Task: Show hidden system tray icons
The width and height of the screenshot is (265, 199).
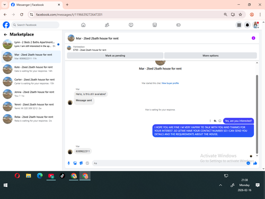Action: point(220,185)
